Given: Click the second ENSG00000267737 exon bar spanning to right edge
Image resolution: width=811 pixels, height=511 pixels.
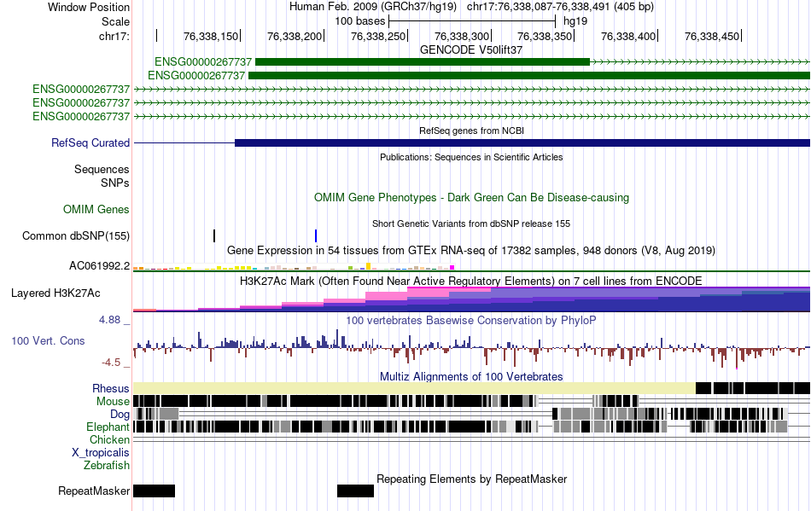Looking at the screenshot, I should click(529, 75).
